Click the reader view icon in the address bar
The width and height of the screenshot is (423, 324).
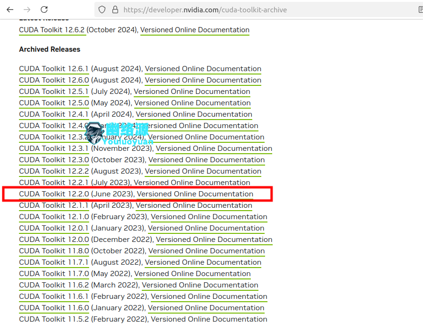(421, 9)
